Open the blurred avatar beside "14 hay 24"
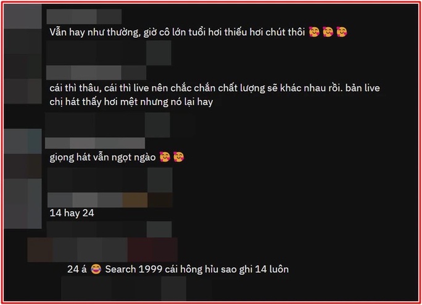 (23, 203)
